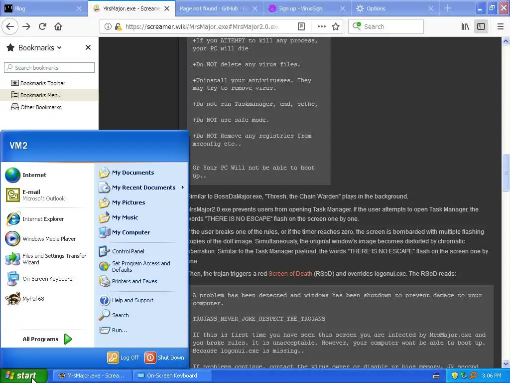Switch to On-Screen Keyboard taskbar item
This screenshot has width=510, height=383.
coord(172,376)
